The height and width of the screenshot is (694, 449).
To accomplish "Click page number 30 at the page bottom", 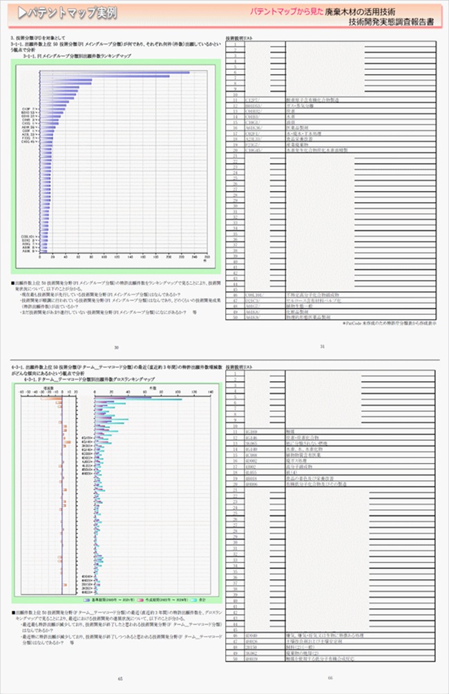I will pyautogui.click(x=115, y=347).
